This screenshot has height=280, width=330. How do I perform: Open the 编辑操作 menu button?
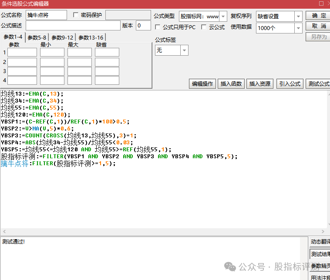point(203,84)
